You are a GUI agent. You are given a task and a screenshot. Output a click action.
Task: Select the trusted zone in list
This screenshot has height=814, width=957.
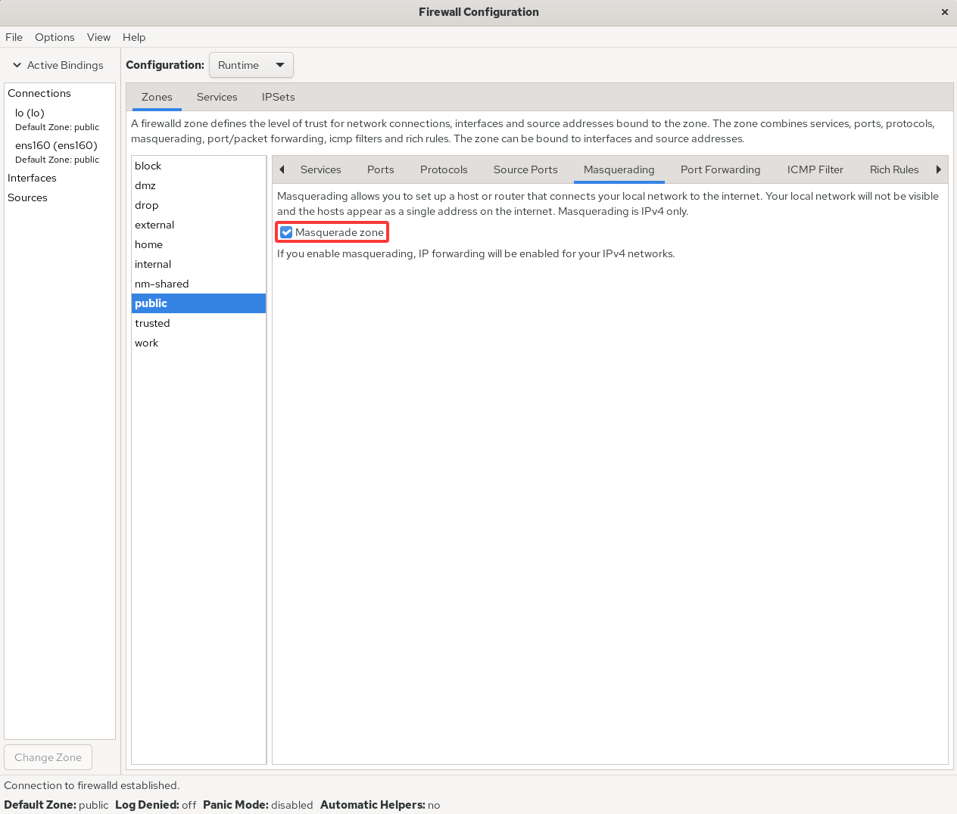152,323
